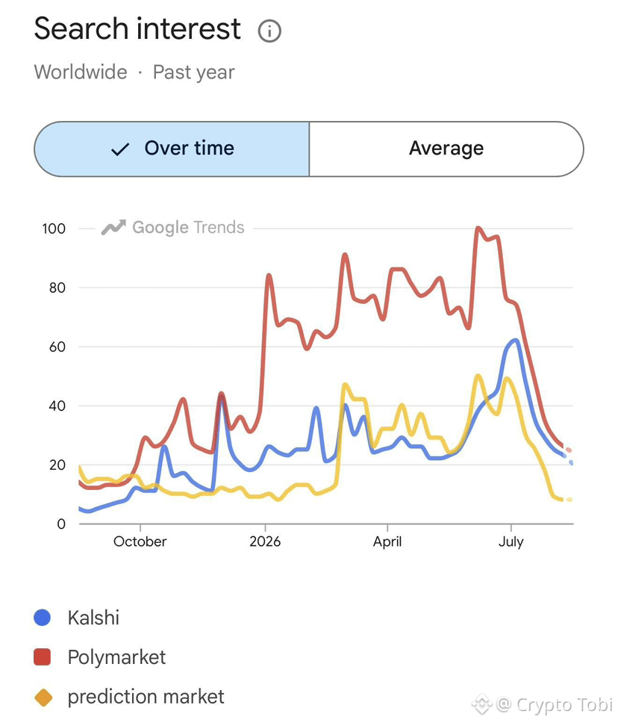Click the red Polymarket legend square
The image size is (618, 723).
43,657
